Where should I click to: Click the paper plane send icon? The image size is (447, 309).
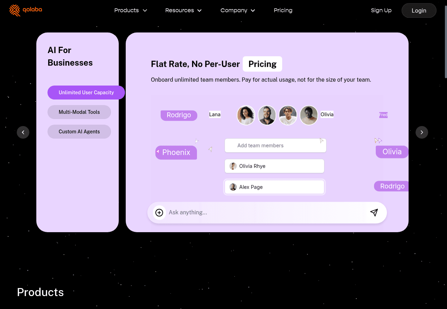pyautogui.click(x=374, y=213)
